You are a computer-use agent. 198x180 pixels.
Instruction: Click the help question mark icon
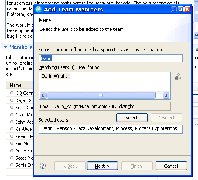click(43, 166)
